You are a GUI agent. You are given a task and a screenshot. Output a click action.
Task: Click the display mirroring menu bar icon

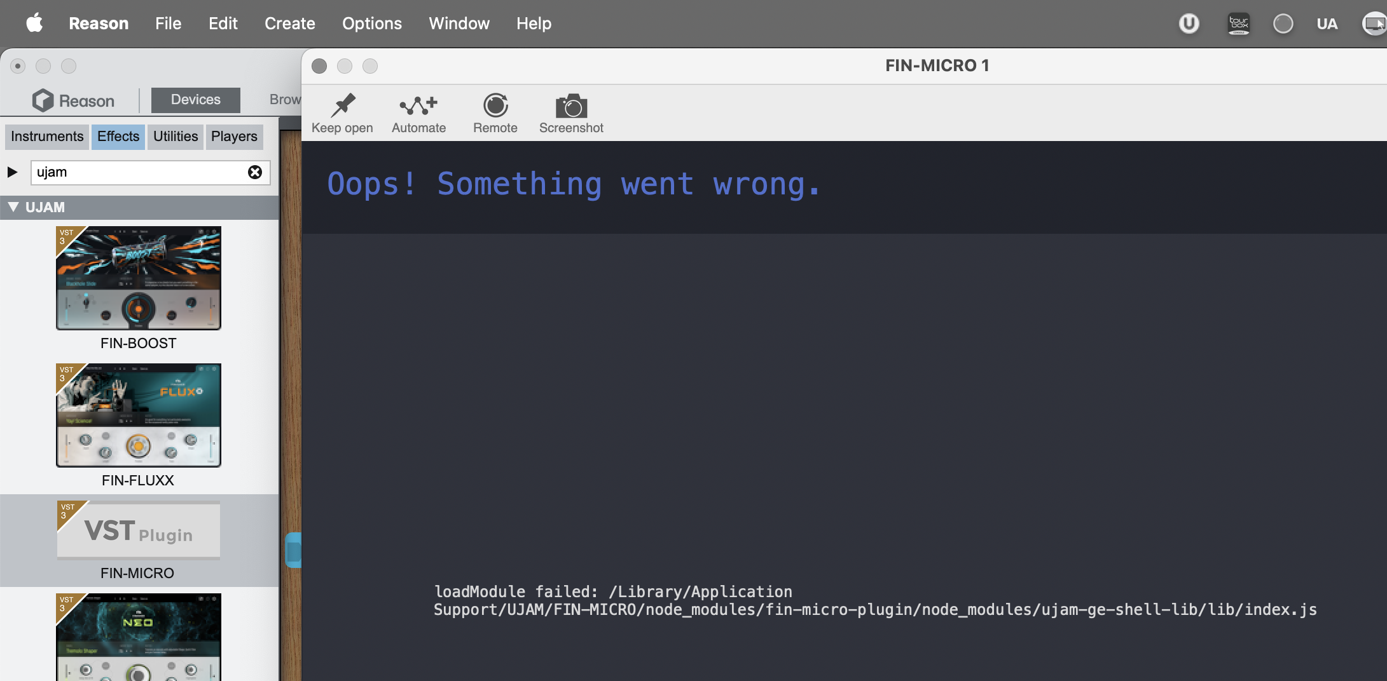1375,24
